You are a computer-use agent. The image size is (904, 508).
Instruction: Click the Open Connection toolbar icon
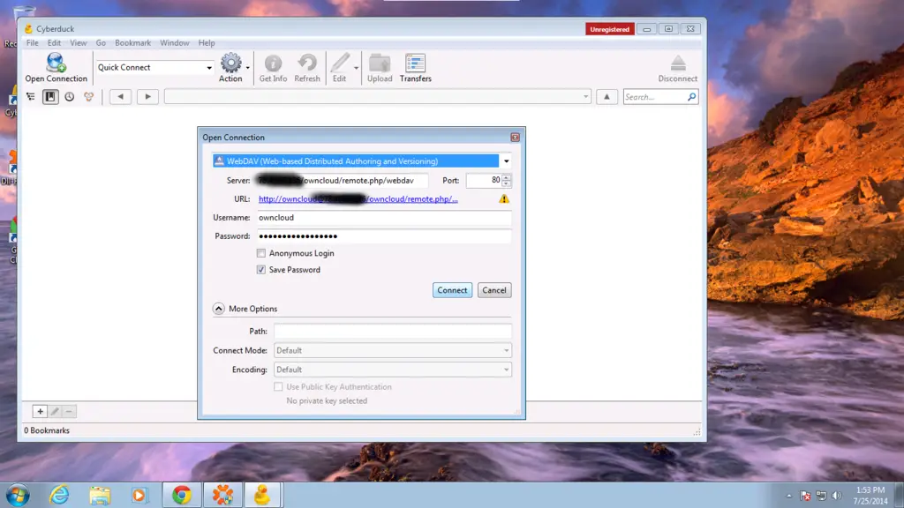56,67
